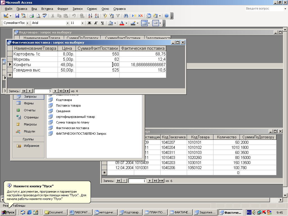
Task: Open Fill Color dropdown arrow
Action: 115,23
